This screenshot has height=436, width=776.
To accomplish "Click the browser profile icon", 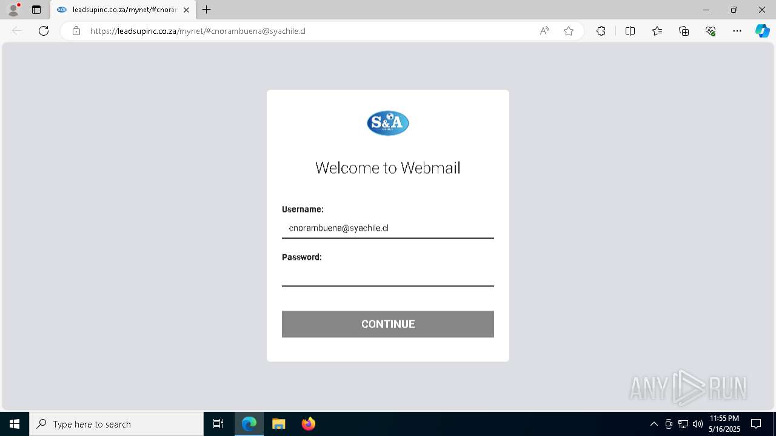I will [x=13, y=10].
